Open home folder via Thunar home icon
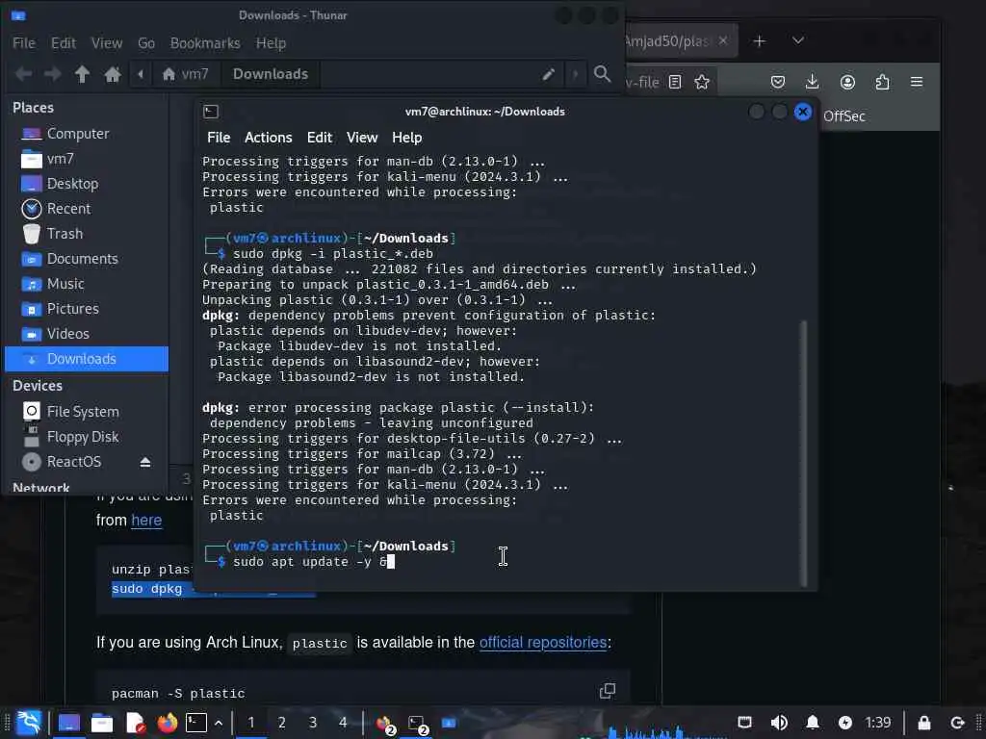Image resolution: width=986 pixels, height=739 pixels. tap(113, 74)
